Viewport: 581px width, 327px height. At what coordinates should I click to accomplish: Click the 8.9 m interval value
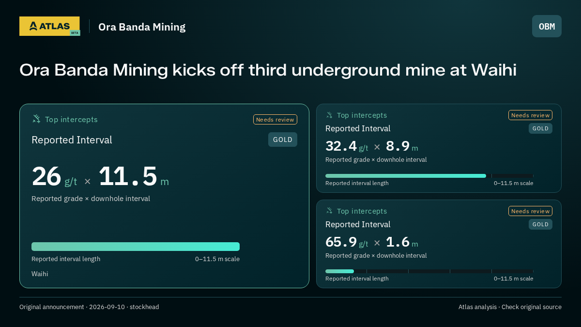point(402,146)
